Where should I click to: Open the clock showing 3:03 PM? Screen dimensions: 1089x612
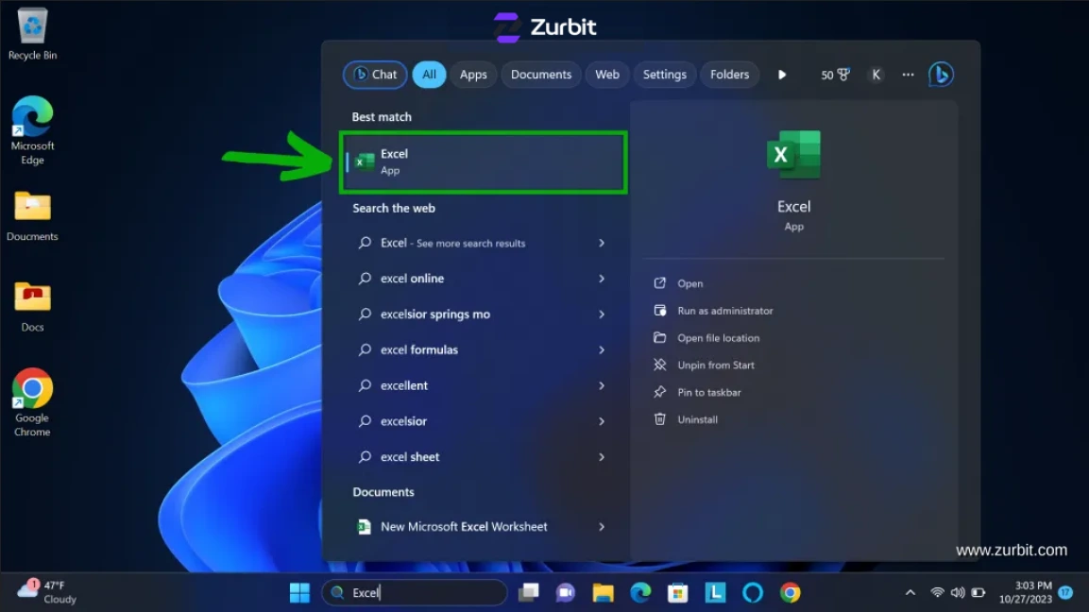pos(1025,592)
